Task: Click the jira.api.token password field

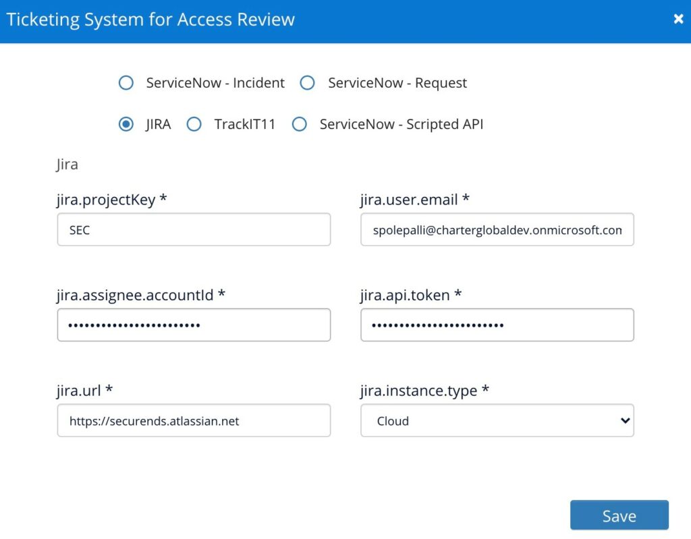Action: [x=497, y=324]
